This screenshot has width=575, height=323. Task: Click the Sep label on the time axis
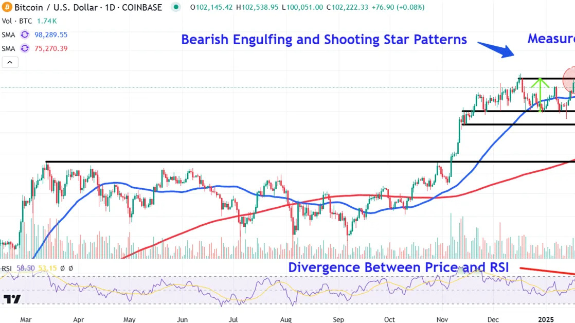pos(338,319)
